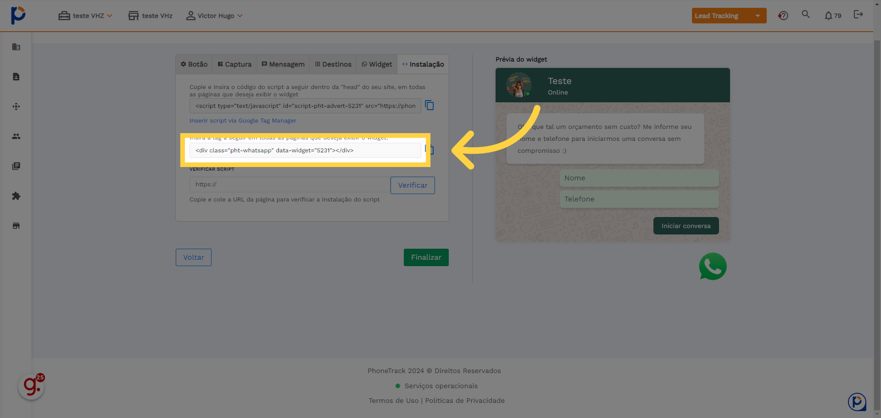Click the https:// verification URL field
Viewport: 881px width, 418px height.
[290, 184]
